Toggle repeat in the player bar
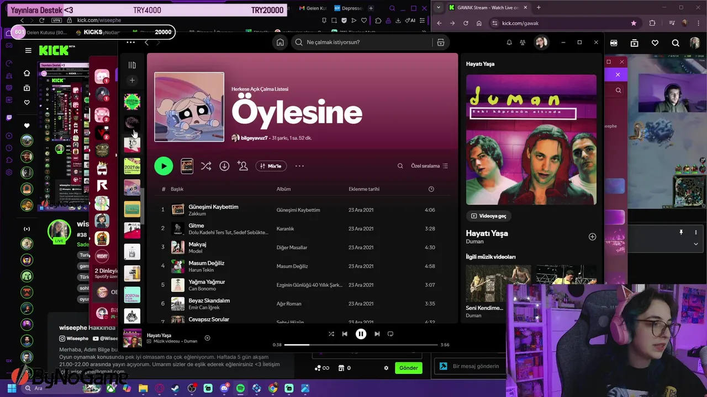The image size is (707, 397). click(x=391, y=334)
